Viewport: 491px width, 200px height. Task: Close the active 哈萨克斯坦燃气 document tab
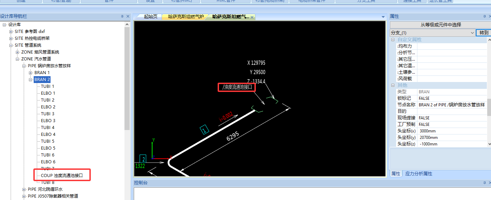[252, 17]
